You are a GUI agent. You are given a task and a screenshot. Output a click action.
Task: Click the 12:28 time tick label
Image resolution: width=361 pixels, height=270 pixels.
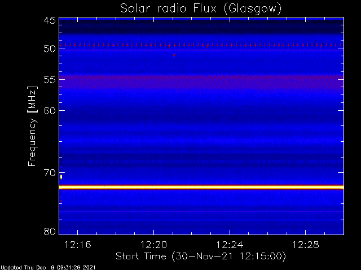(306, 245)
